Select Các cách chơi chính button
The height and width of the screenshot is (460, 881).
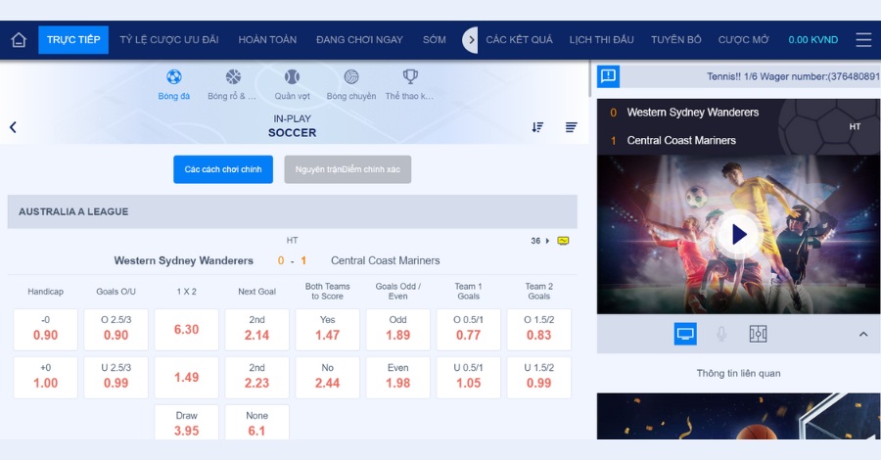point(223,169)
